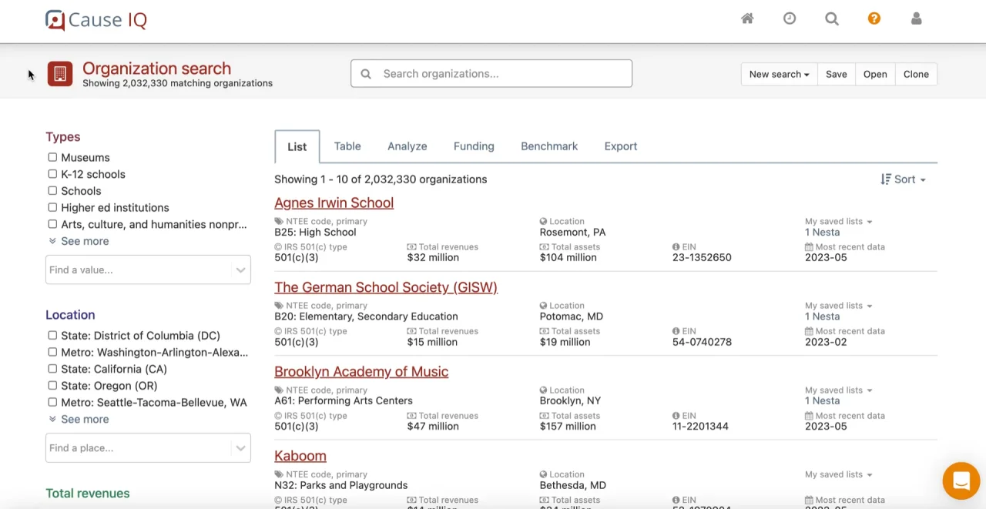Check the Museums type filter
Screen dimensions: 986x509
point(52,157)
